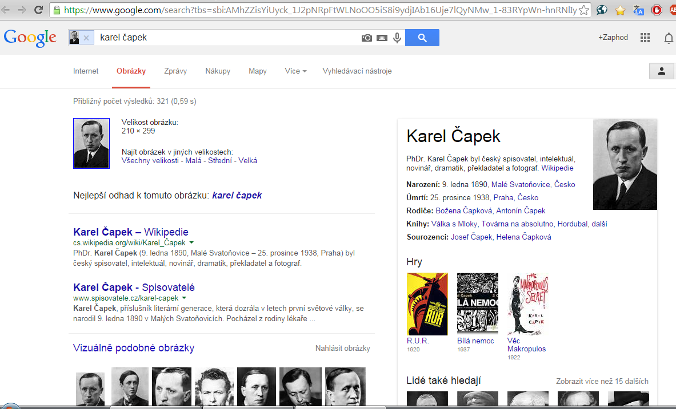Switch to the Internet results tab
This screenshot has height=409, width=676.
pos(86,71)
